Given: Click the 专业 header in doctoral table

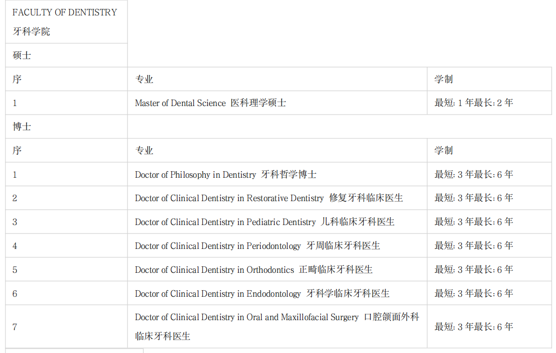Looking at the screenshot, I should click(144, 150).
